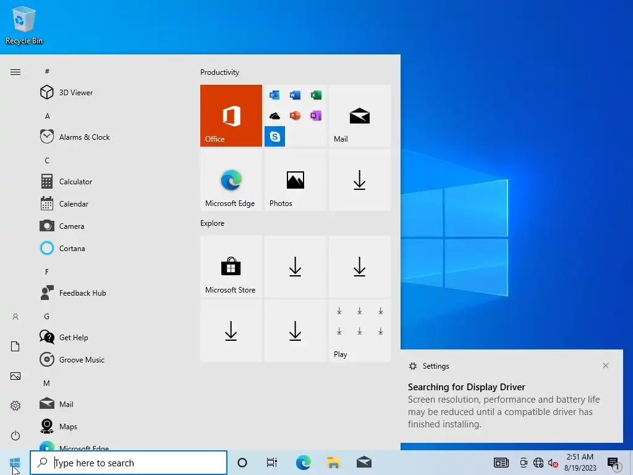Click the downloading tile left of Play
Viewport: 633px width, 475px height.
[x=295, y=330]
